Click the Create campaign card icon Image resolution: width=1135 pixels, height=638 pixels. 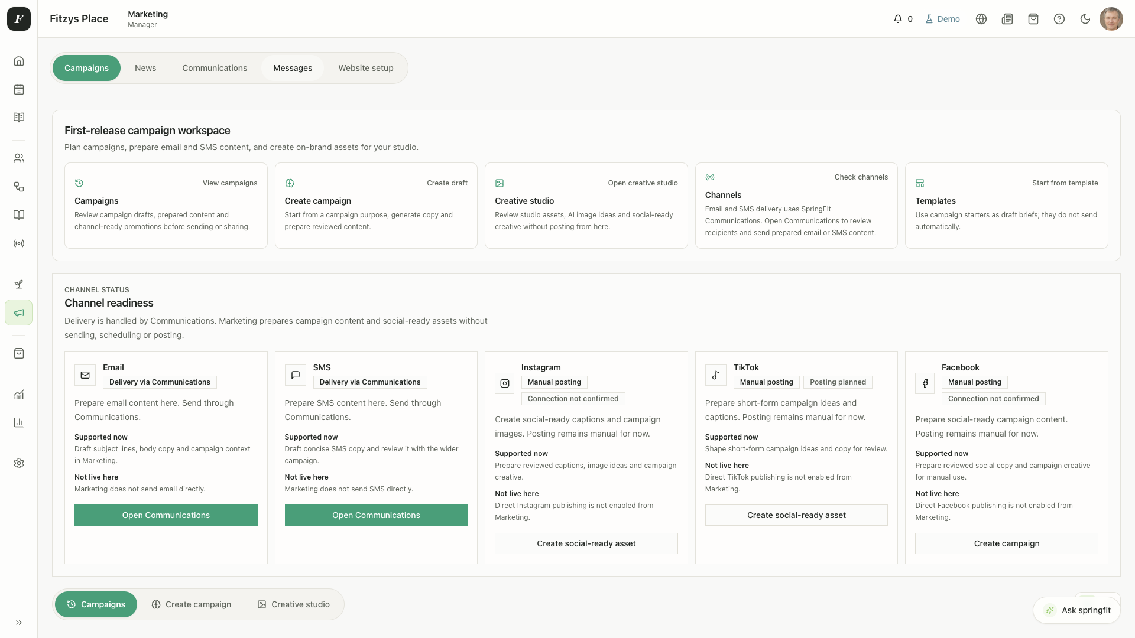[290, 183]
